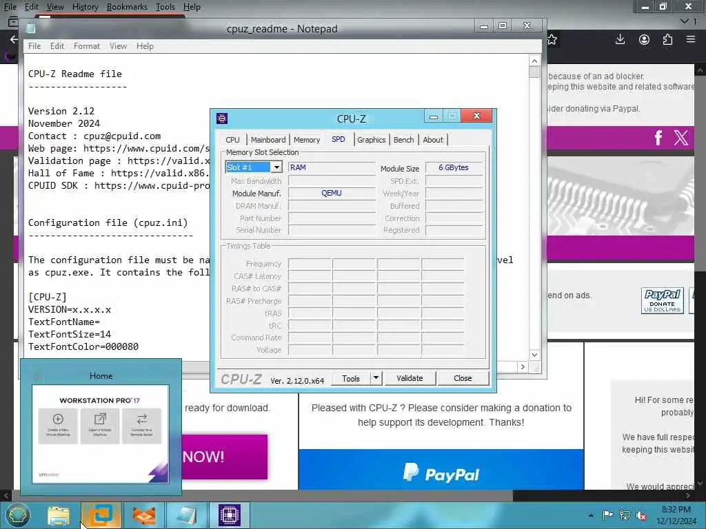Screen dimensions: 706x529
Task: Click the QEMU module manufacturer field
Action: (x=332, y=193)
